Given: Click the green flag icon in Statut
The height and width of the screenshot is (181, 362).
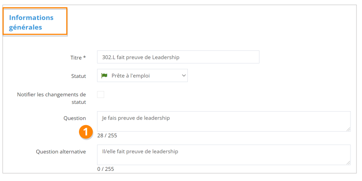Looking at the screenshot, I should click(104, 76).
